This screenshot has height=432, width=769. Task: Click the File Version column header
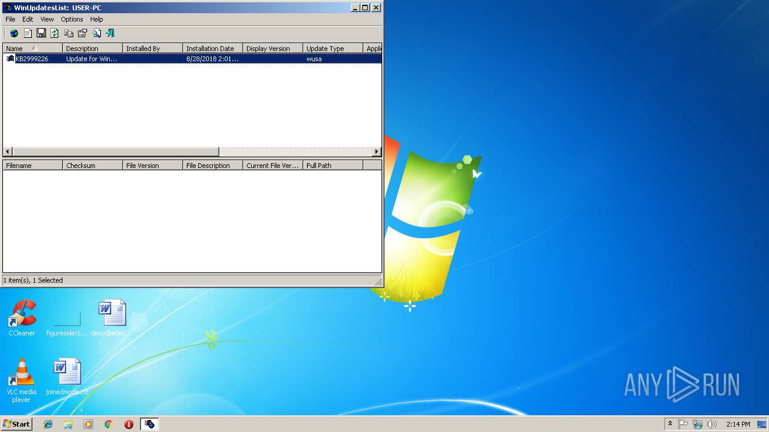click(x=153, y=166)
